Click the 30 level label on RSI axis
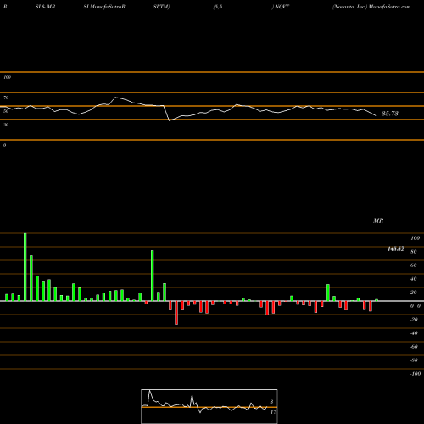Image resolution: width=424 pixels, height=424 pixels. tap(6, 125)
